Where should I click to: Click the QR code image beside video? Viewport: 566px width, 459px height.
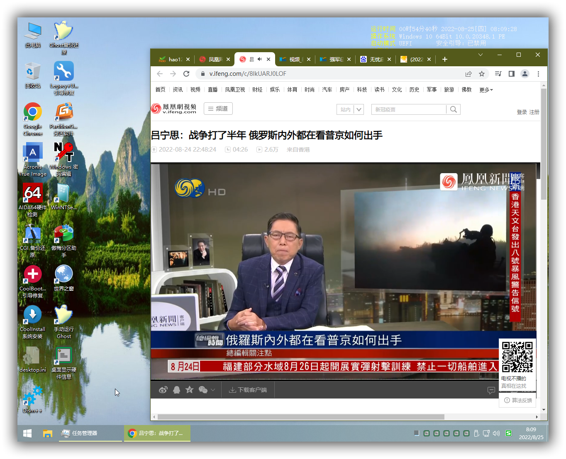point(517,357)
